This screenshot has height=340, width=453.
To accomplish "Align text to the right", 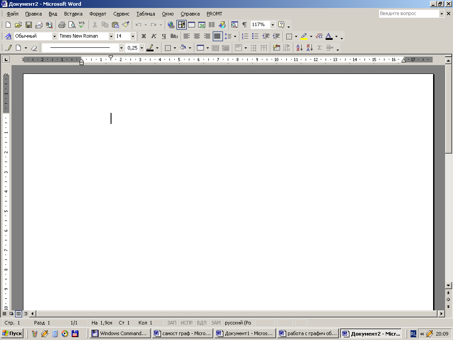I will point(207,36).
